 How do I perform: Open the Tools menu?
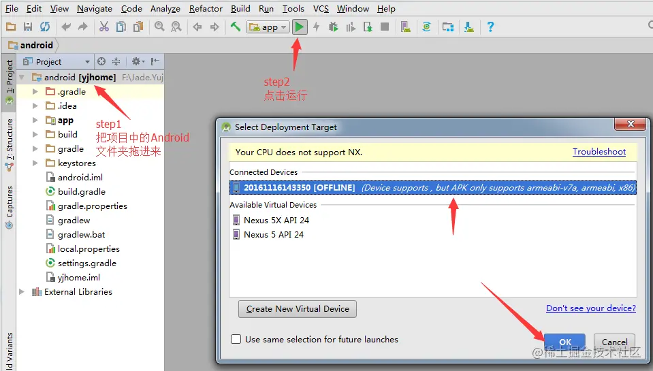[293, 9]
